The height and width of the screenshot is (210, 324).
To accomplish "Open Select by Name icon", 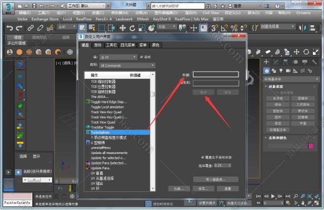I will pyautogui.click(x=92, y=28).
